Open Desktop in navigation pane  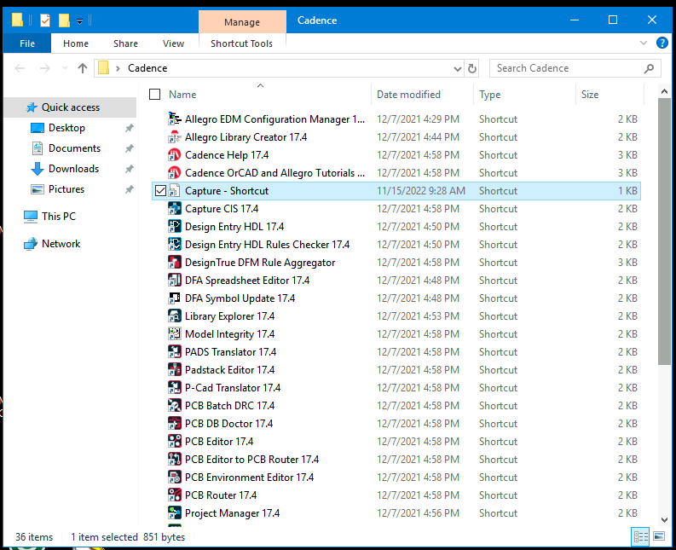pyautogui.click(x=66, y=128)
